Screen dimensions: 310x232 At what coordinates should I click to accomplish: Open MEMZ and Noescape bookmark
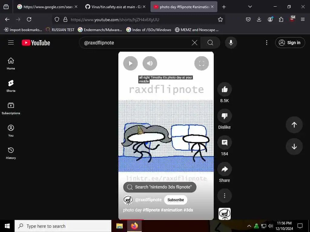tap(197, 30)
